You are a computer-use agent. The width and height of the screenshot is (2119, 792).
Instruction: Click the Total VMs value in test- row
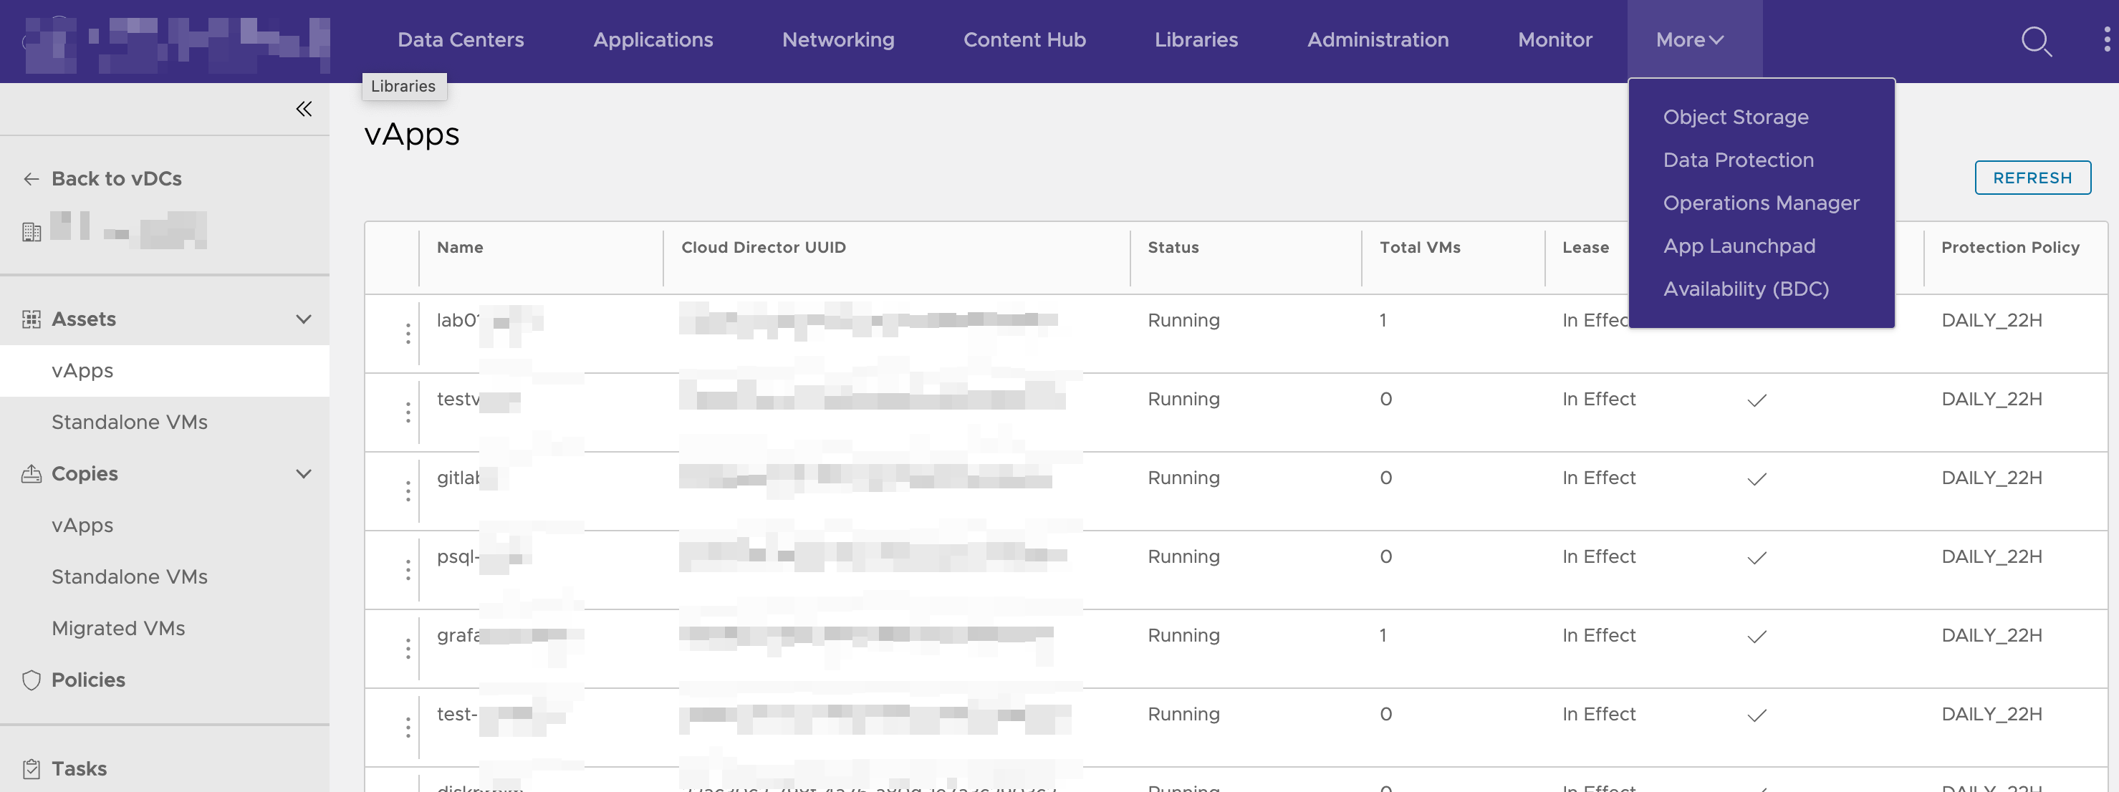(1385, 715)
